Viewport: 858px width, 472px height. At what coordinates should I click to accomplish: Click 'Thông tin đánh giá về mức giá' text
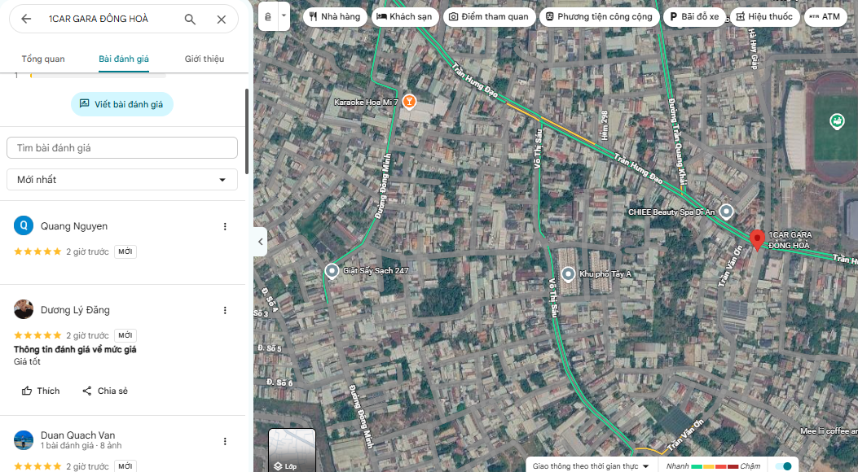(x=75, y=350)
